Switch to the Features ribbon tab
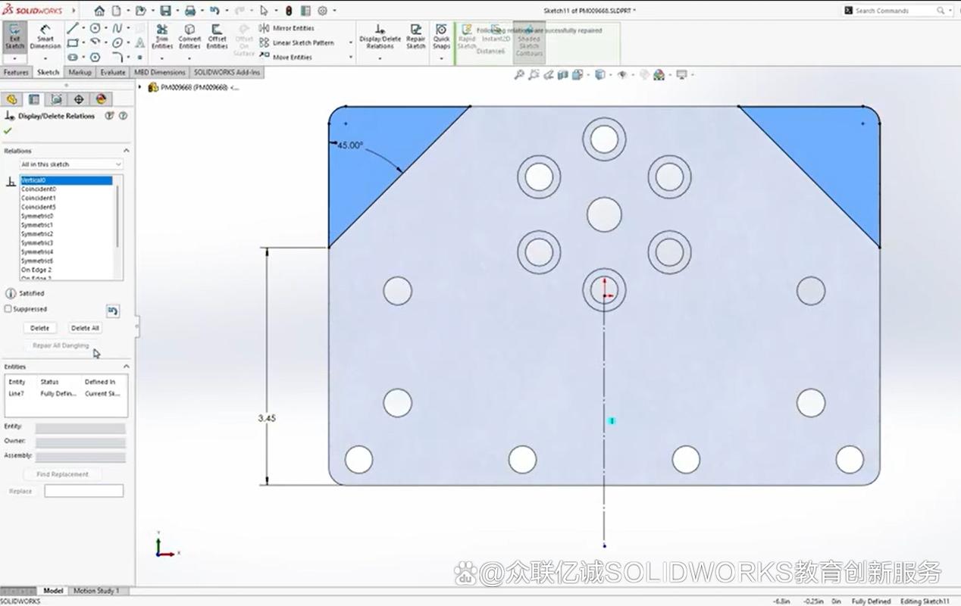The width and height of the screenshot is (961, 606). point(16,72)
